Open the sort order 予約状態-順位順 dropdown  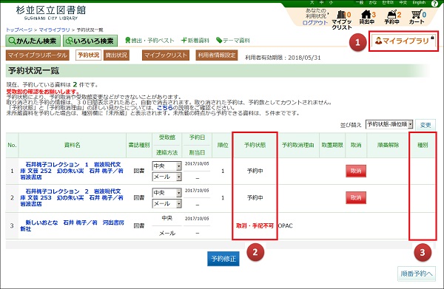click(x=389, y=124)
